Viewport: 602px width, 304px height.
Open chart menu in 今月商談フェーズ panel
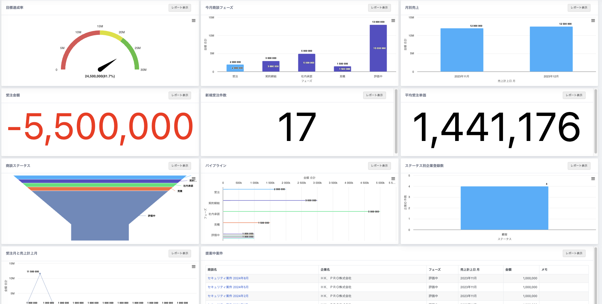(393, 20)
